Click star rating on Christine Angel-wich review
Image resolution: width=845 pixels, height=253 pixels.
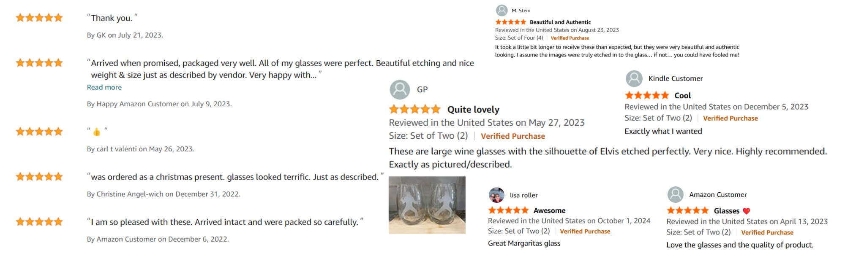click(x=39, y=177)
